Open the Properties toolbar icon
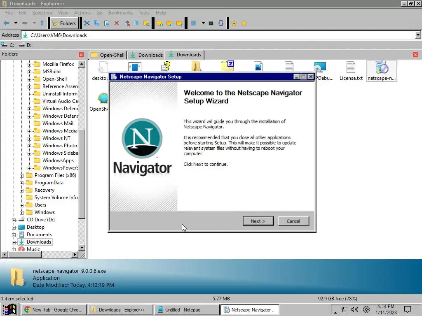422x316 pixels. point(136,23)
